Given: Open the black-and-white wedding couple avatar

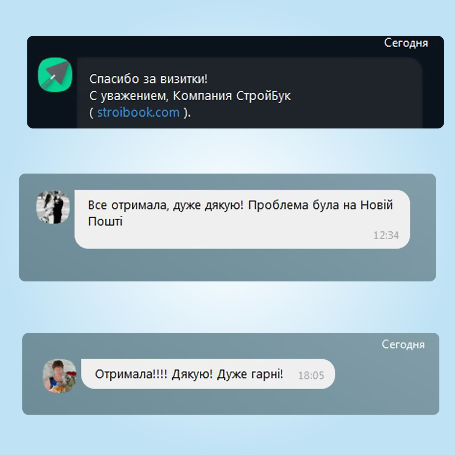Looking at the screenshot, I should coord(53,207).
